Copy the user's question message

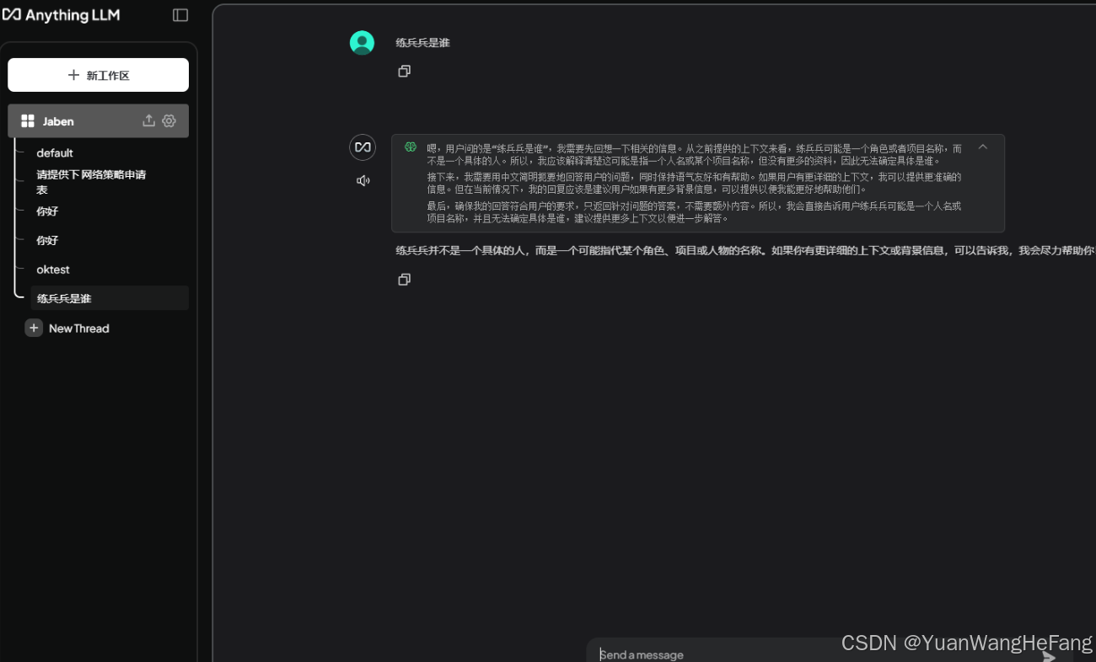click(404, 71)
